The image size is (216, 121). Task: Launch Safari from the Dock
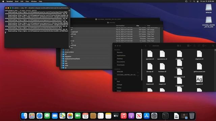39,116
